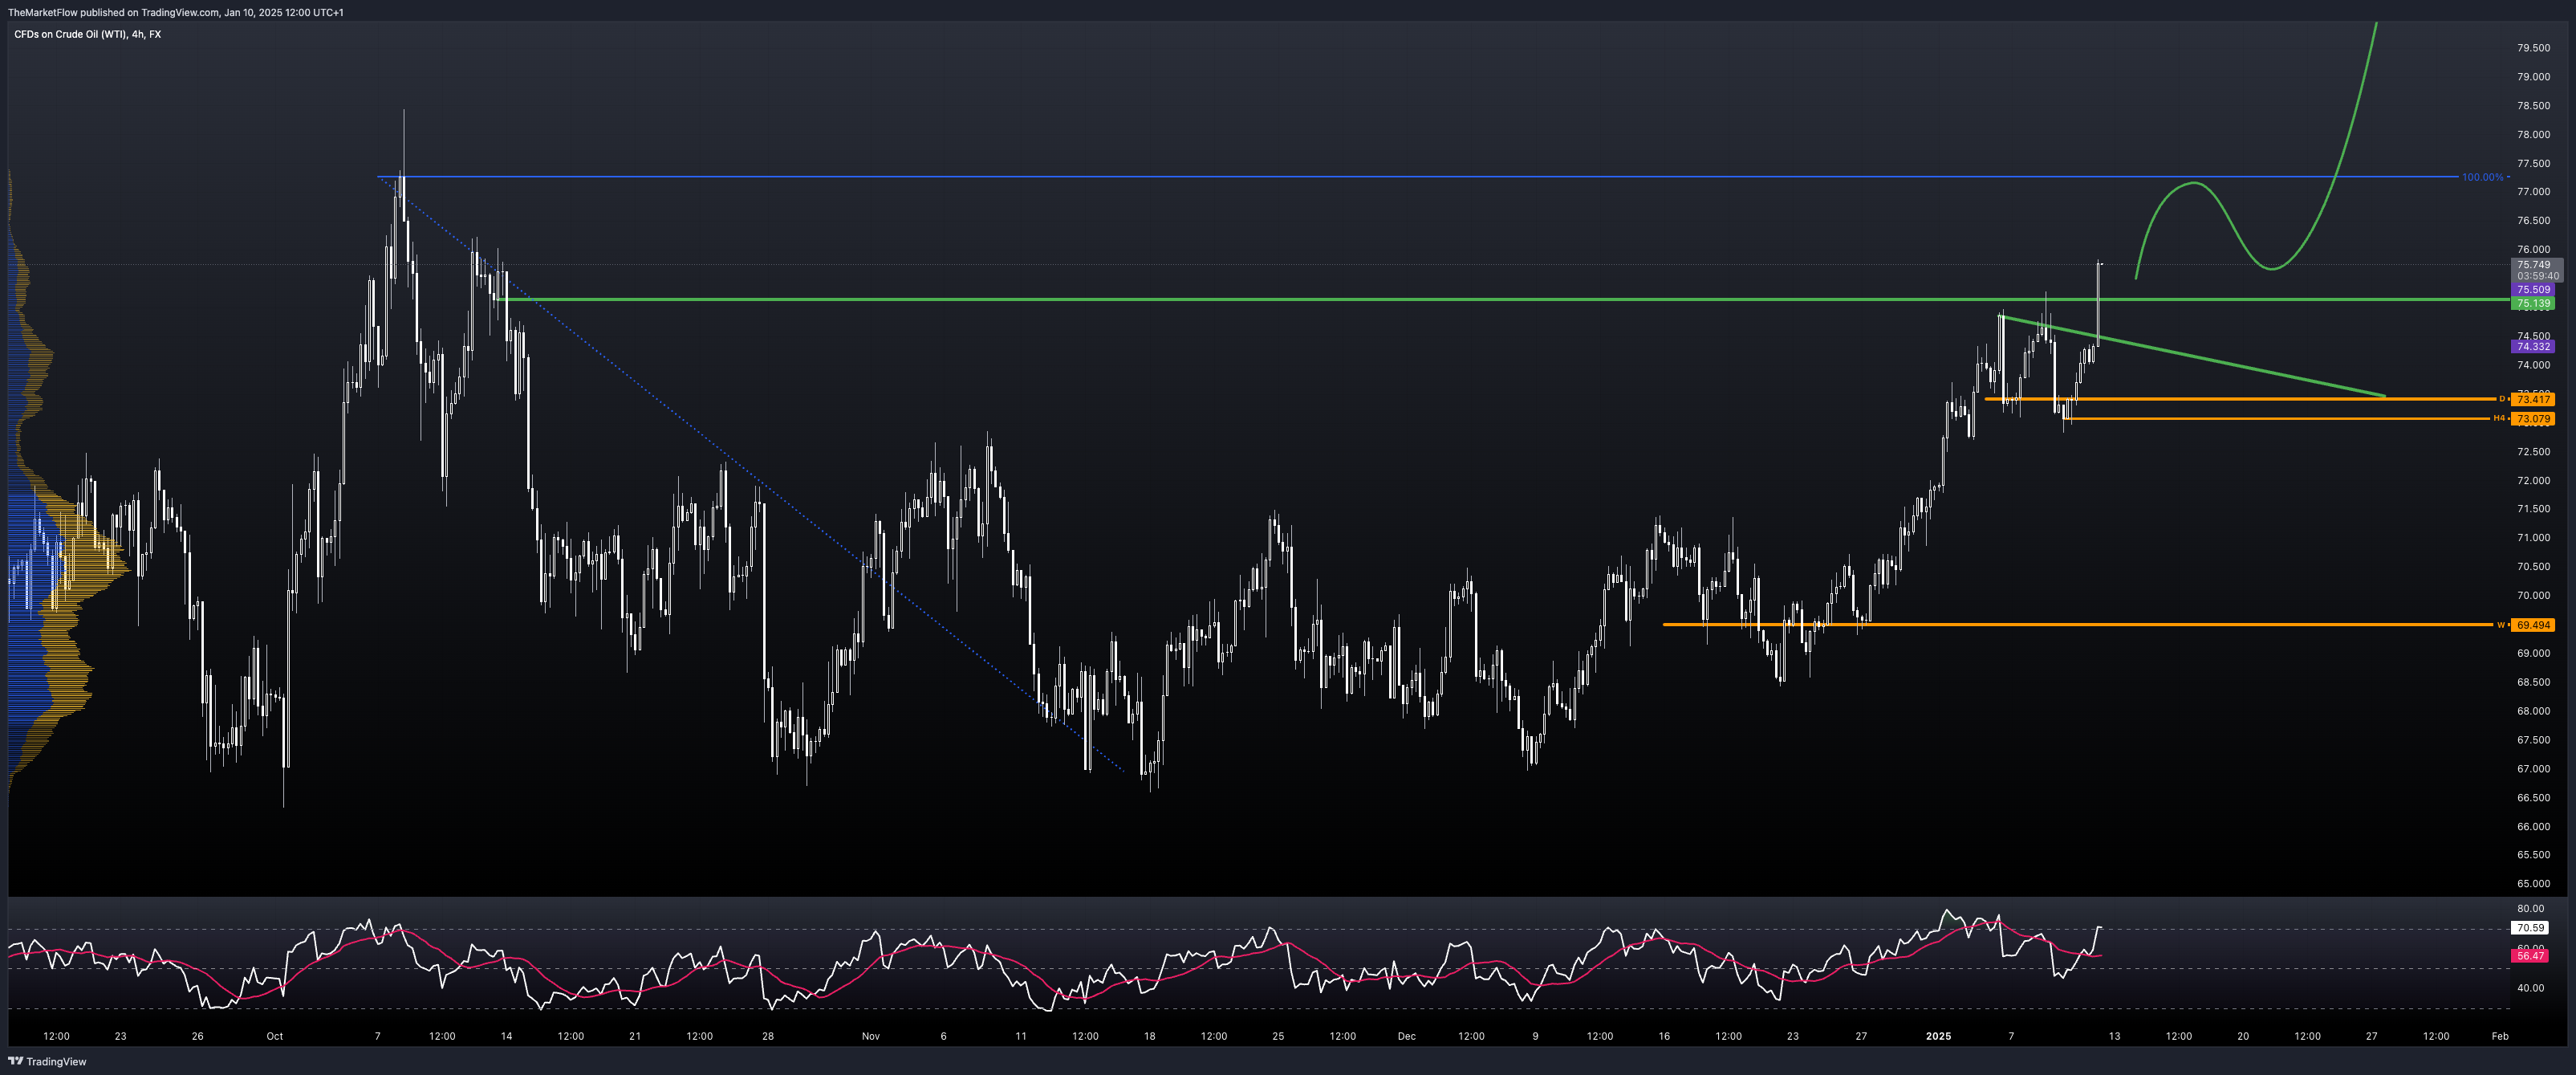
Task: Click the Dec label on time axis
Action: (x=1407, y=1036)
